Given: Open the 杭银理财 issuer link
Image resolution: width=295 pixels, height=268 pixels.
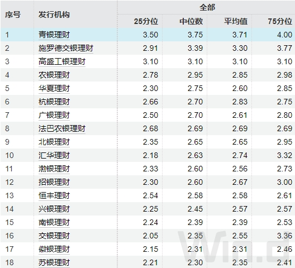Looking at the screenshot, I should [54, 102].
